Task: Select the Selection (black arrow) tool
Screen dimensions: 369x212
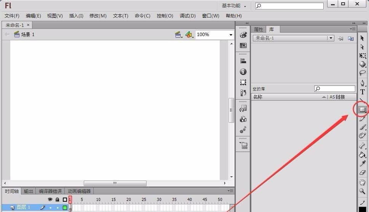Action: click(362, 38)
